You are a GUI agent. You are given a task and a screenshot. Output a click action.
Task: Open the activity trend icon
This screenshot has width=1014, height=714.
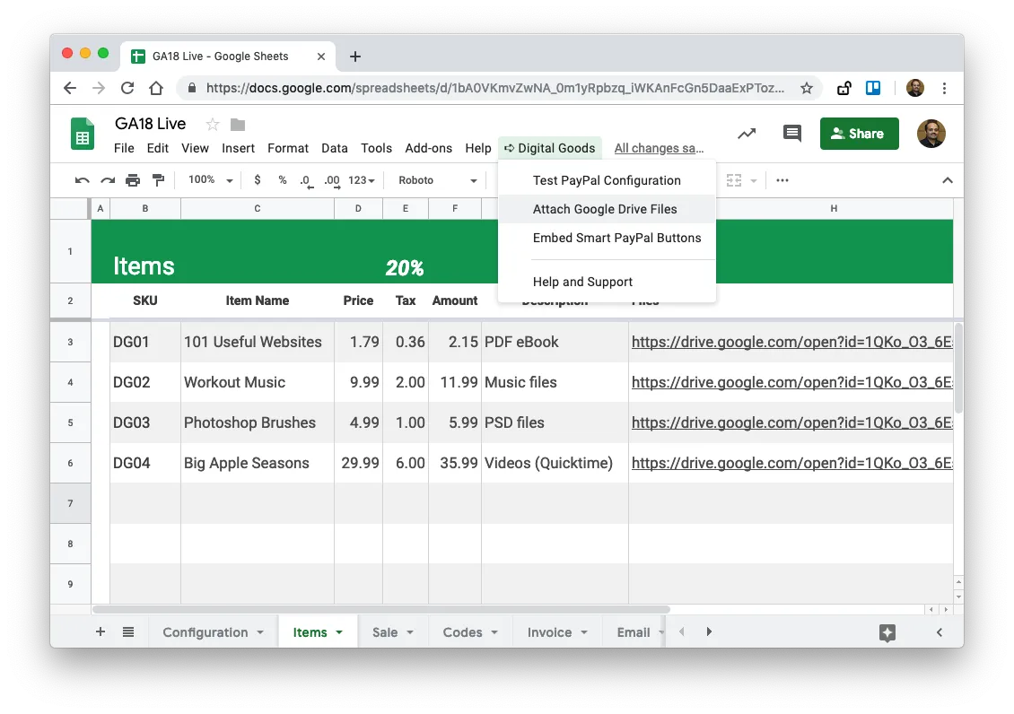[x=747, y=134]
